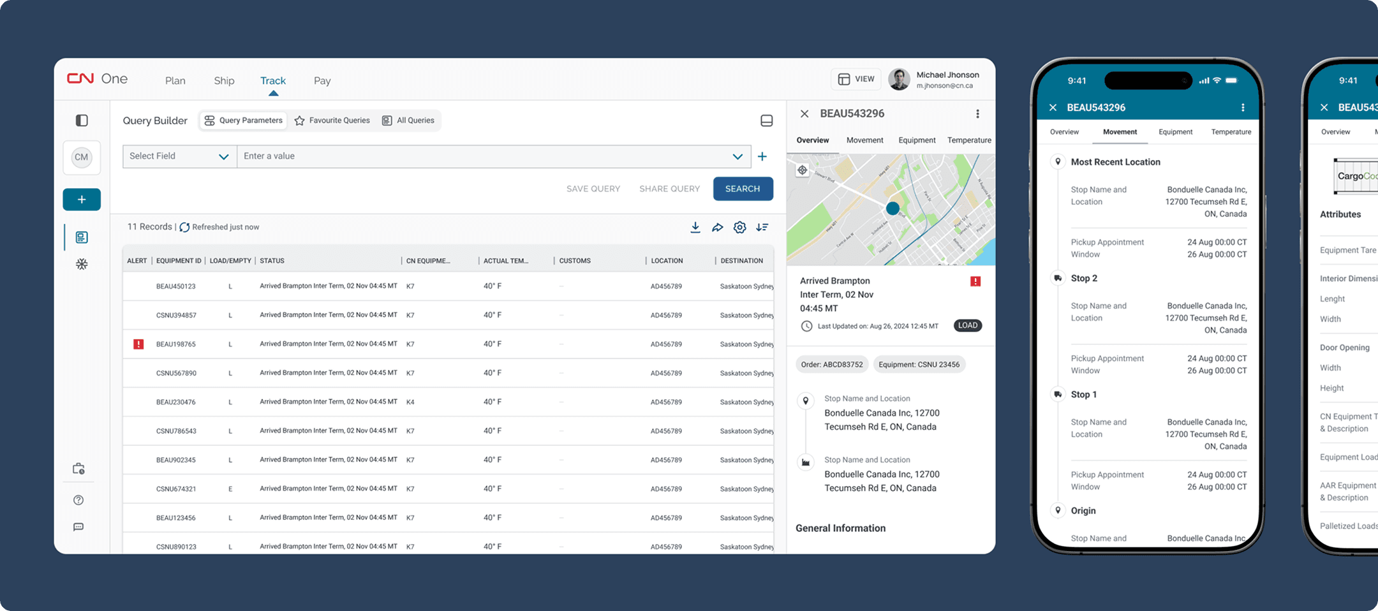Image resolution: width=1378 pixels, height=611 pixels.
Task: Sort by EQUIPMENT ID column header
Action: 179,261
